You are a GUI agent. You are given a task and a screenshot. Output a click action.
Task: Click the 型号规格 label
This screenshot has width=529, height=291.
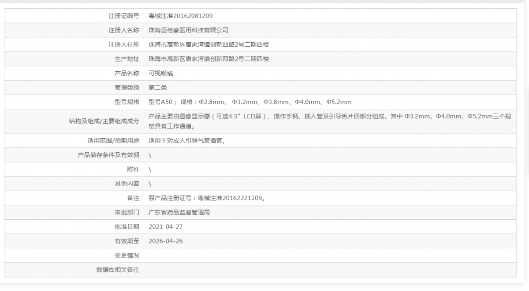point(127,102)
